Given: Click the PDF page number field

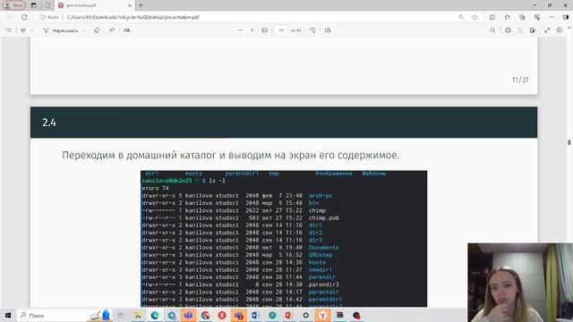Looking at the screenshot, I should coord(281,30).
